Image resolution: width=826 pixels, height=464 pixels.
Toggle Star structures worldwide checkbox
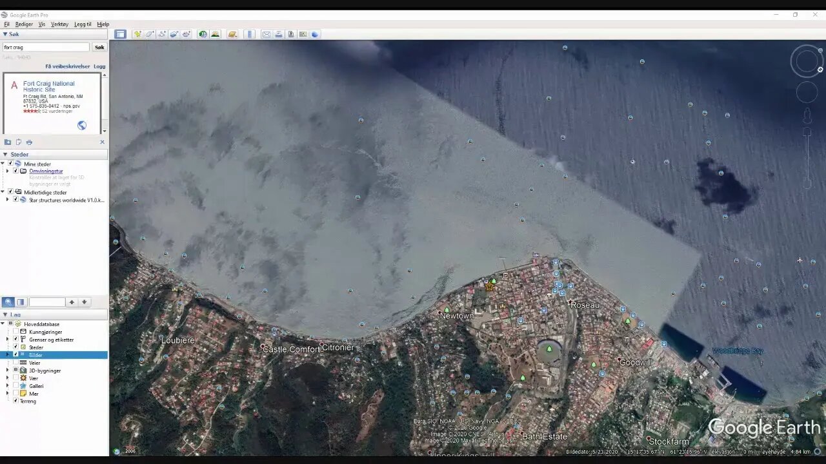[x=15, y=200]
